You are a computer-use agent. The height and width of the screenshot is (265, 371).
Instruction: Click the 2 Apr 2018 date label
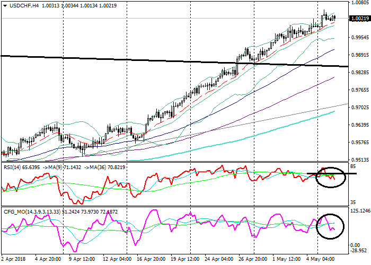pyautogui.click(x=13, y=259)
